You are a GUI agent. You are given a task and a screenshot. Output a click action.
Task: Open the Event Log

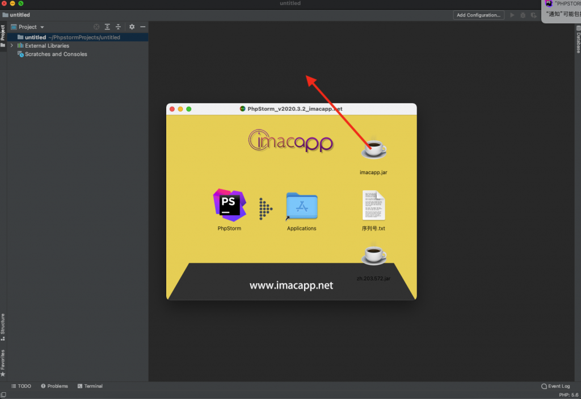click(x=555, y=386)
